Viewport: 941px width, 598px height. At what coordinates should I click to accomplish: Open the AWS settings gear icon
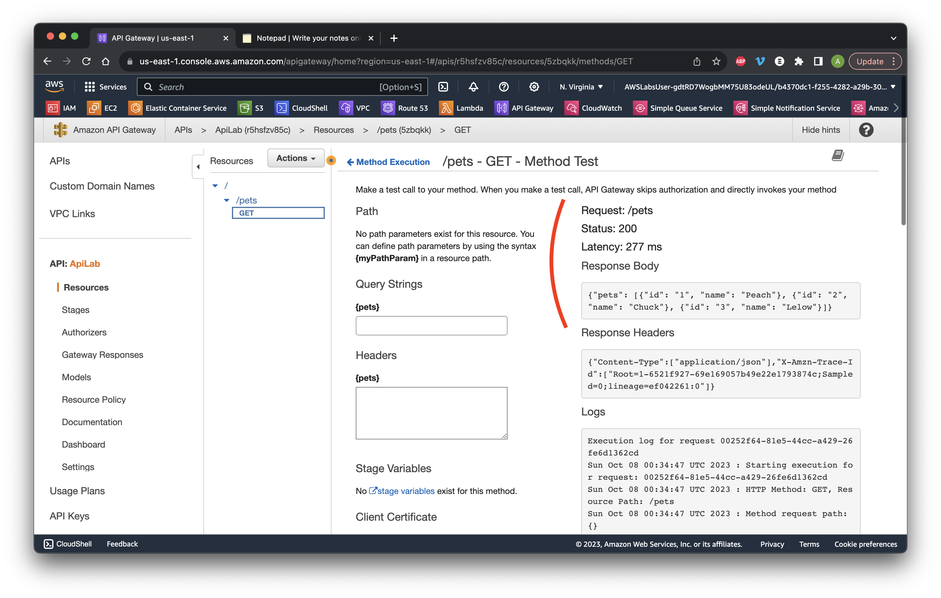tap(534, 87)
